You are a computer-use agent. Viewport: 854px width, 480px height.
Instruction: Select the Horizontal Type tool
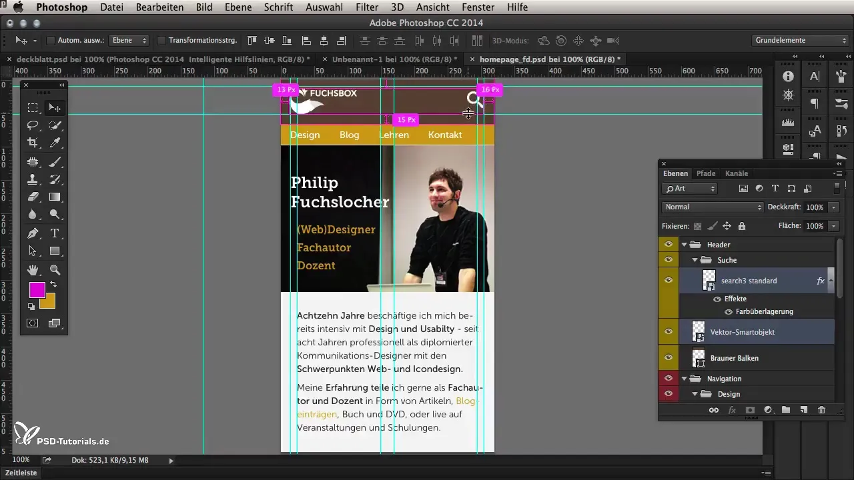pos(55,233)
